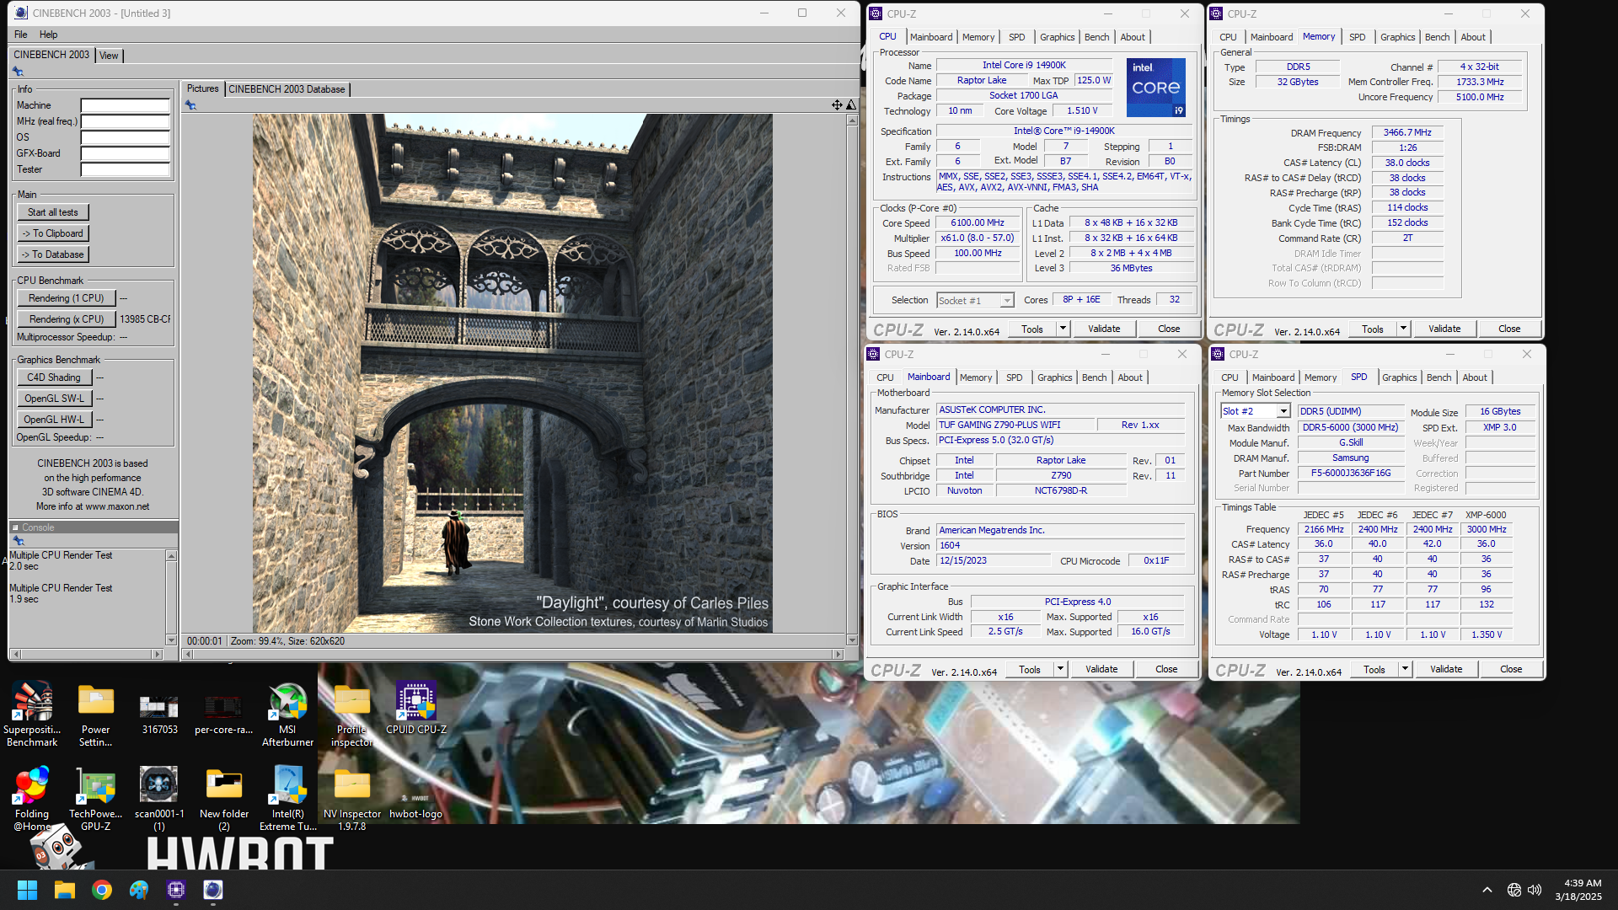Click into the Machine input field
Viewport: 1618px width, 910px height.
pos(125,106)
